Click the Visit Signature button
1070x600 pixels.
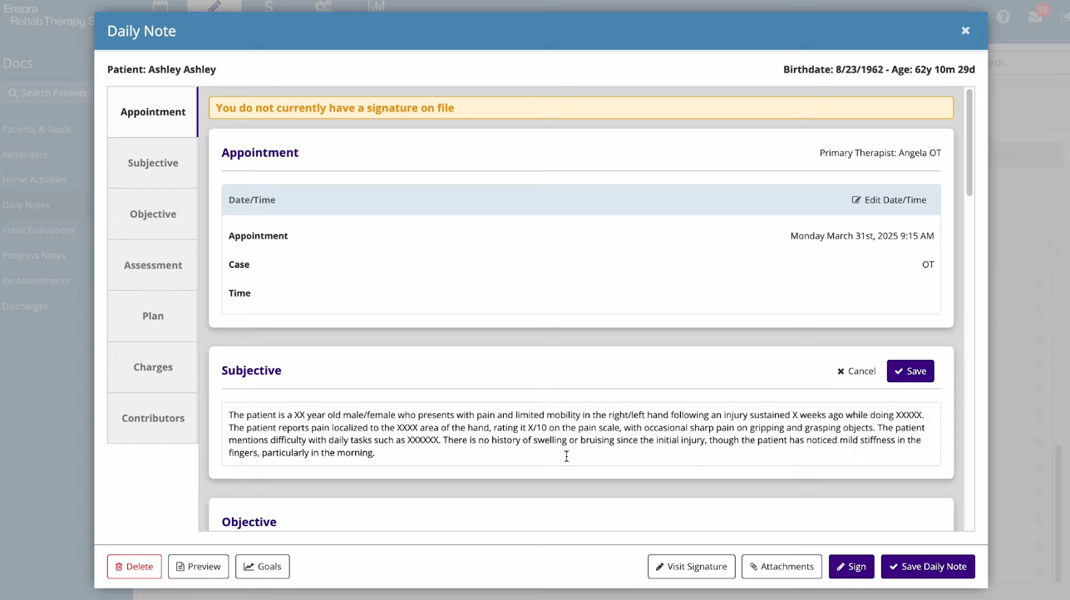(691, 567)
